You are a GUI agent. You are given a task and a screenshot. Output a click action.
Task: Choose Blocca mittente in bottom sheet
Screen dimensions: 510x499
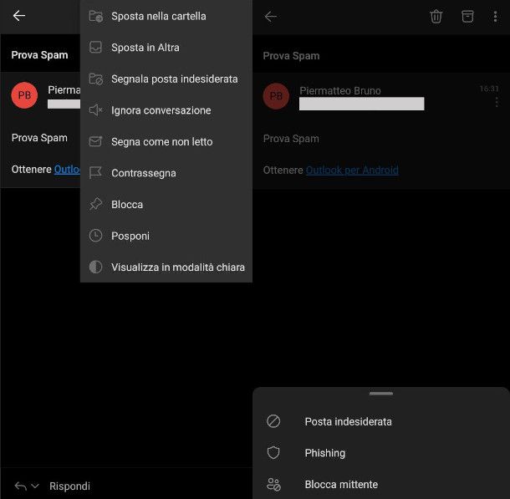(x=341, y=485)
